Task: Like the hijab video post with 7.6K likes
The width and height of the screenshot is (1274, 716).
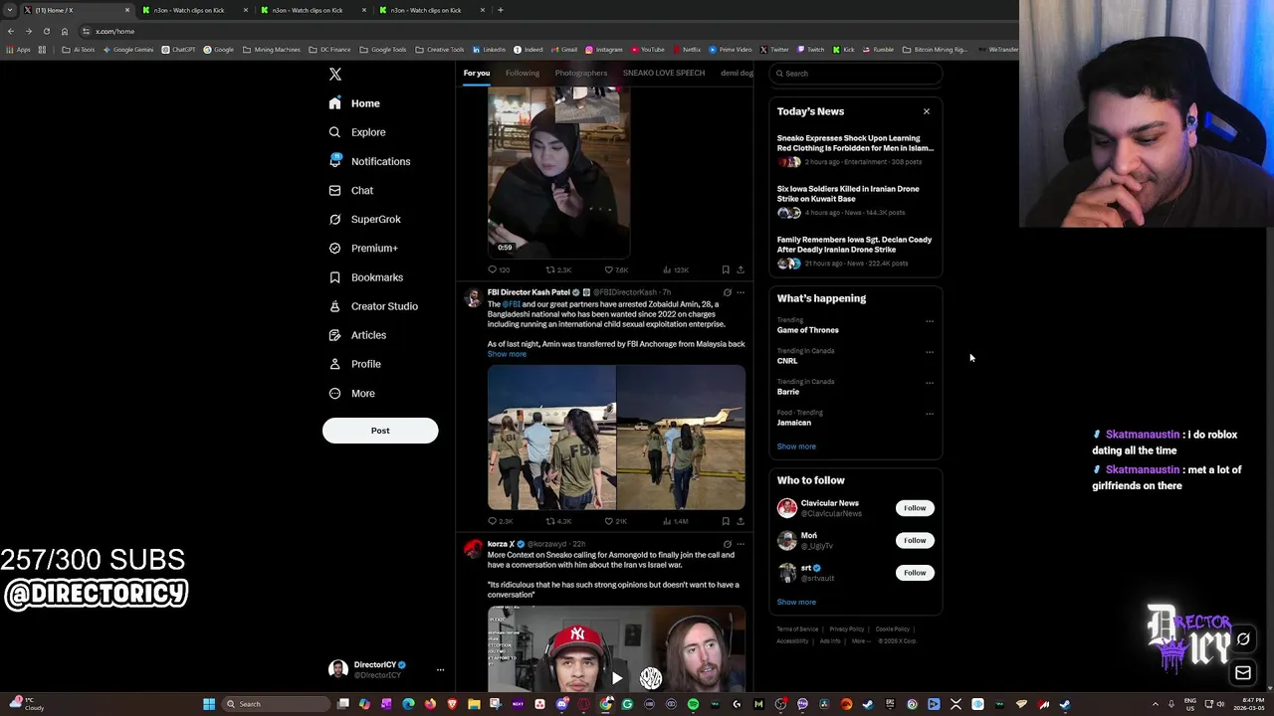Action: (x=616, y=269)
